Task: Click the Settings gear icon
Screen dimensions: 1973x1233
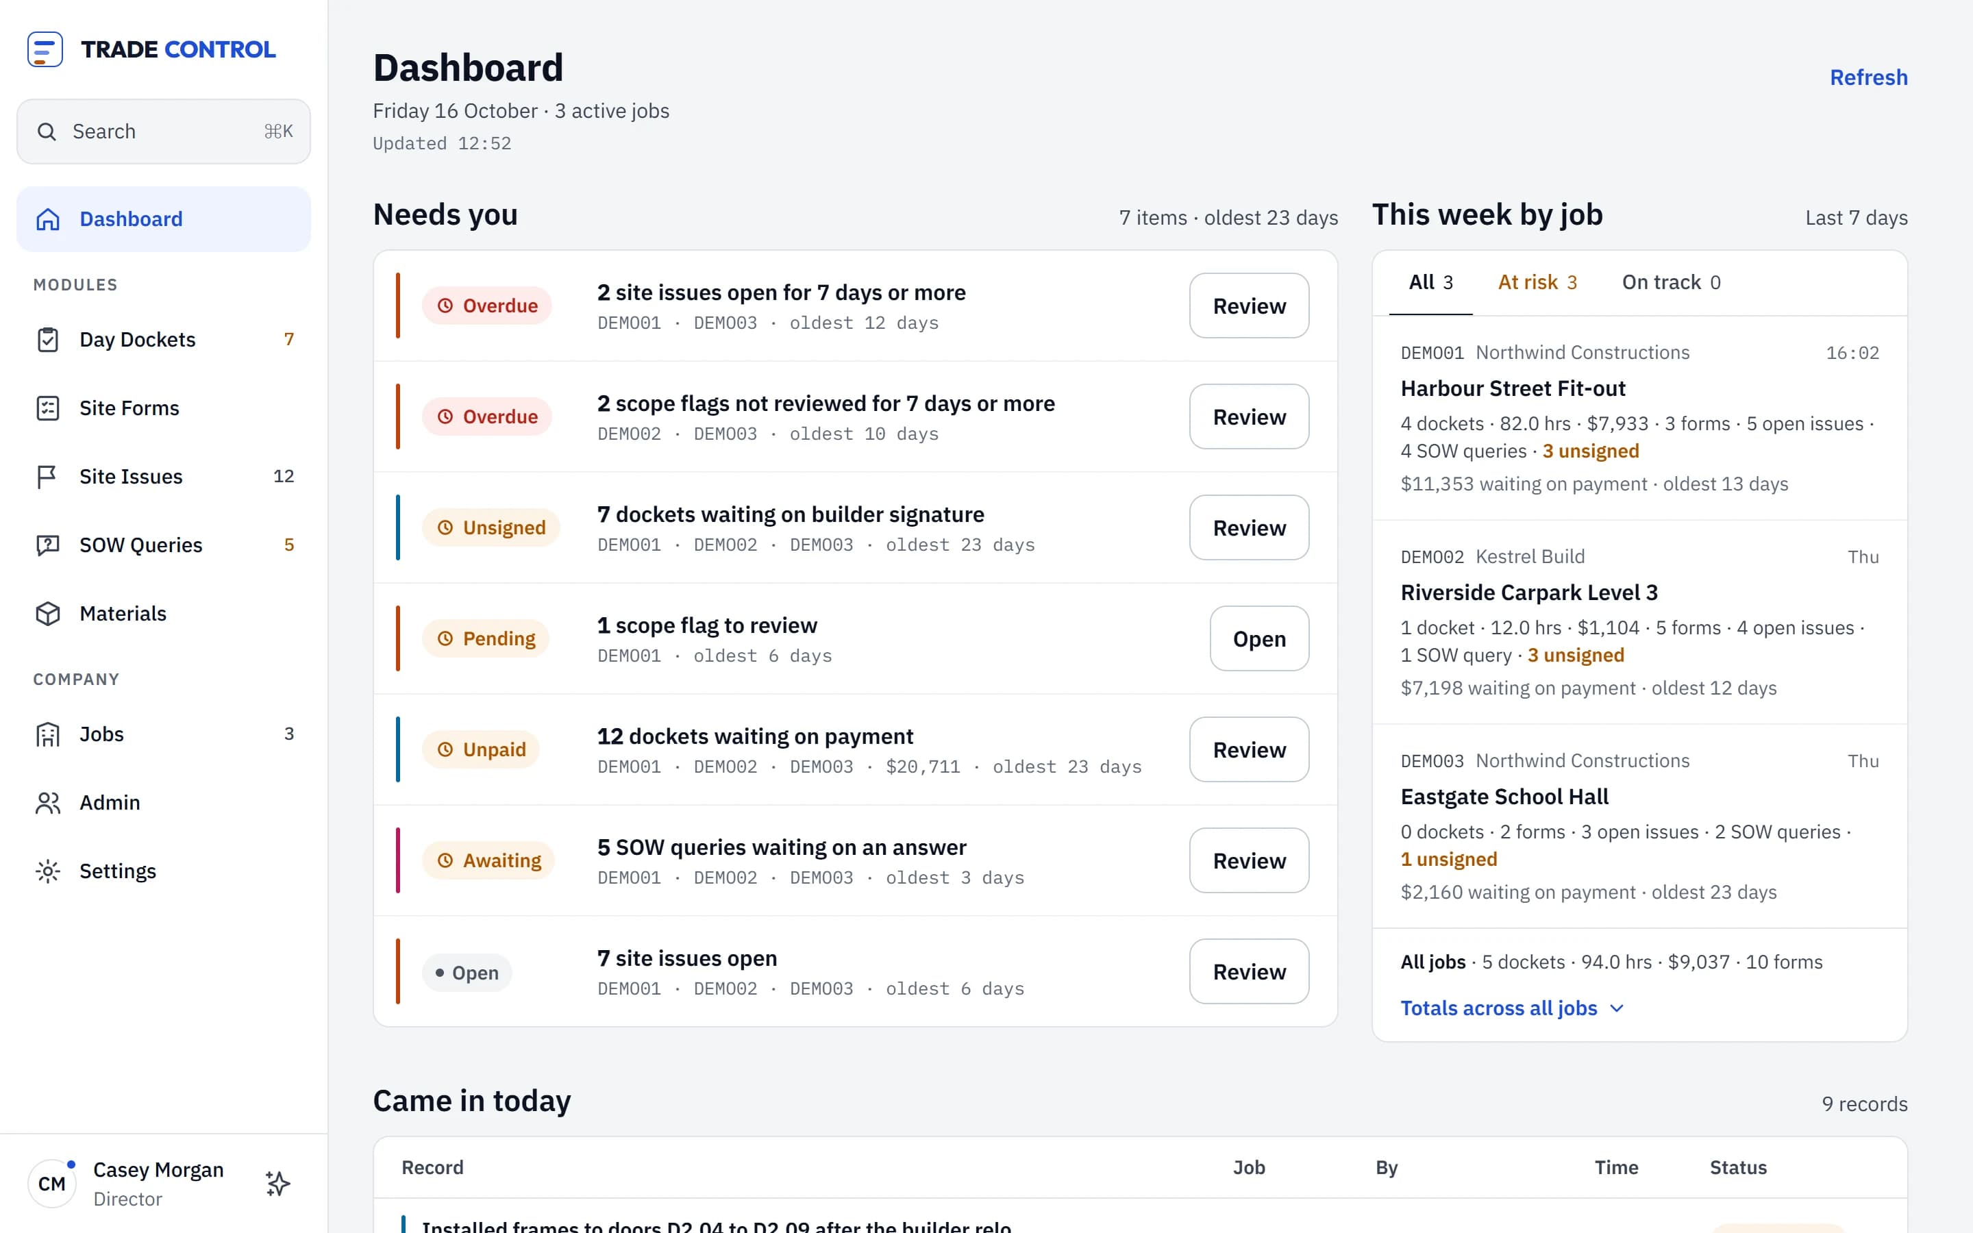Action: 48,871
